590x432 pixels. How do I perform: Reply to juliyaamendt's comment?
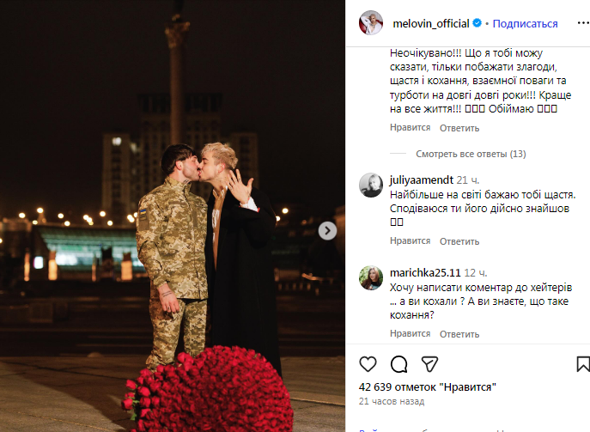pyautogui.click(x=459, y=241)
